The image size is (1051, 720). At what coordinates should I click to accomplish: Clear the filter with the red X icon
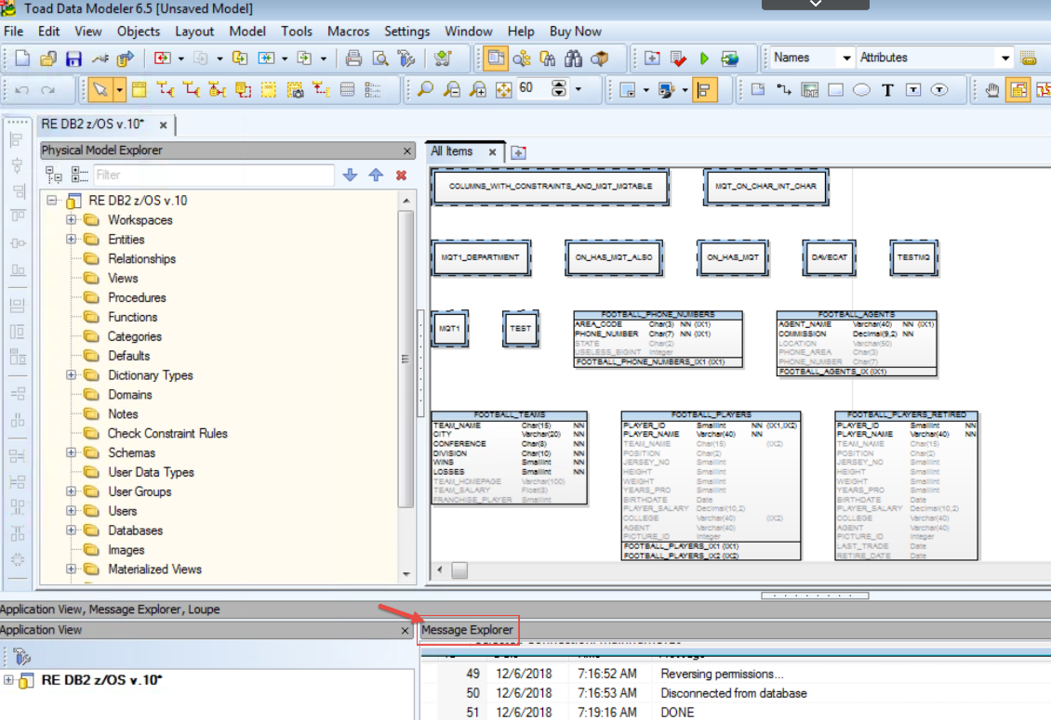[402, 176]
